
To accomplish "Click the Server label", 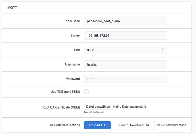I will 75,35.
